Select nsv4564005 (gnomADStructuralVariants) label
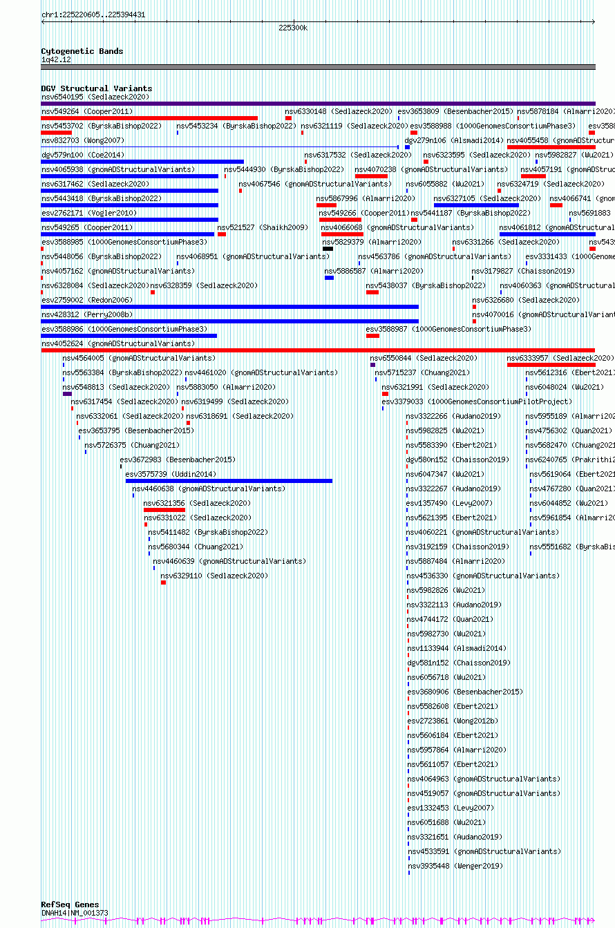The height and width of the screenshot is (928, 615). point(139,358)
